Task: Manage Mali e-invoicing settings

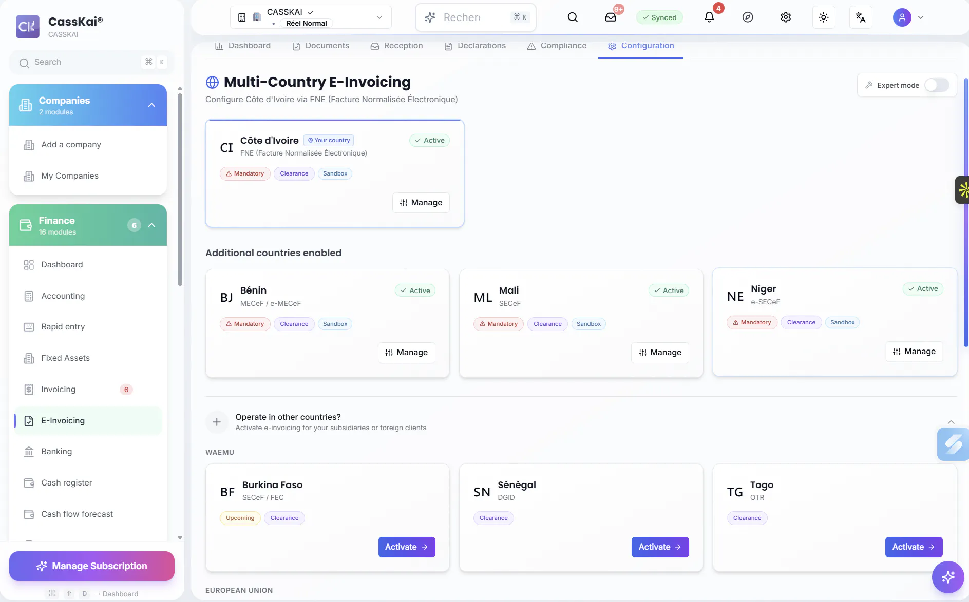Action: coord(660,353)
